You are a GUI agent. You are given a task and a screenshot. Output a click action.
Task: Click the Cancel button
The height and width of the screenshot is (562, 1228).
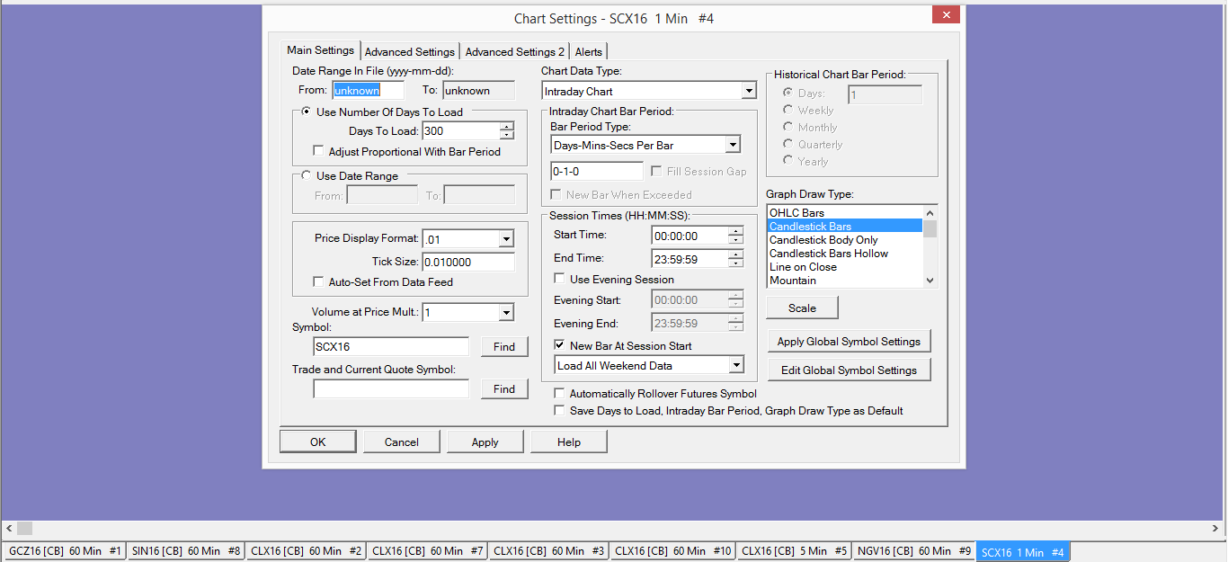click(x=402, y=442)
